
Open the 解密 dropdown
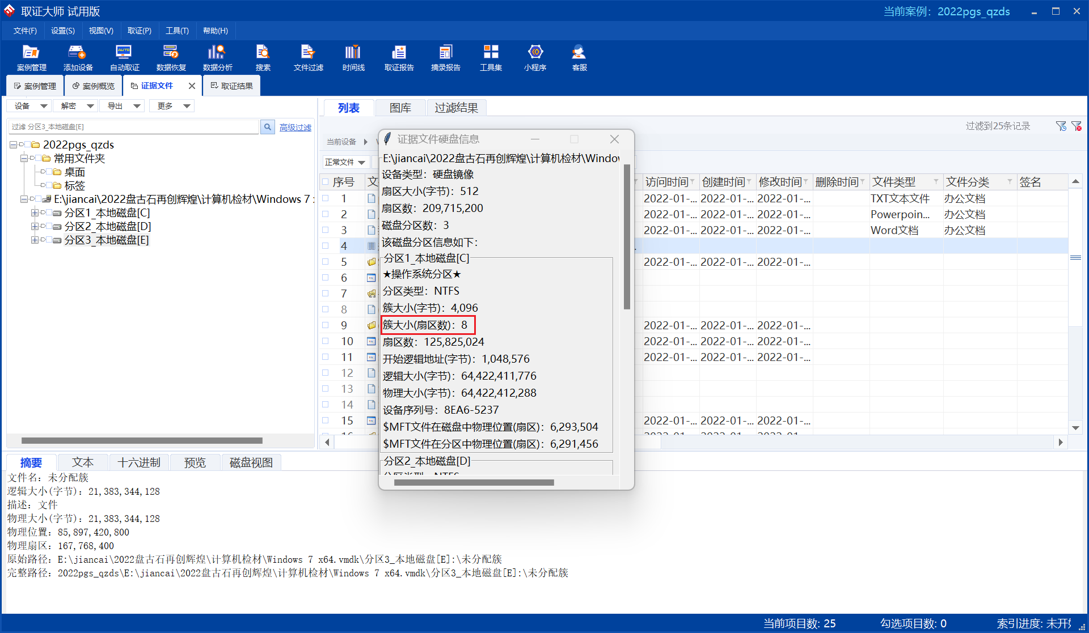(x=76, y=106)
